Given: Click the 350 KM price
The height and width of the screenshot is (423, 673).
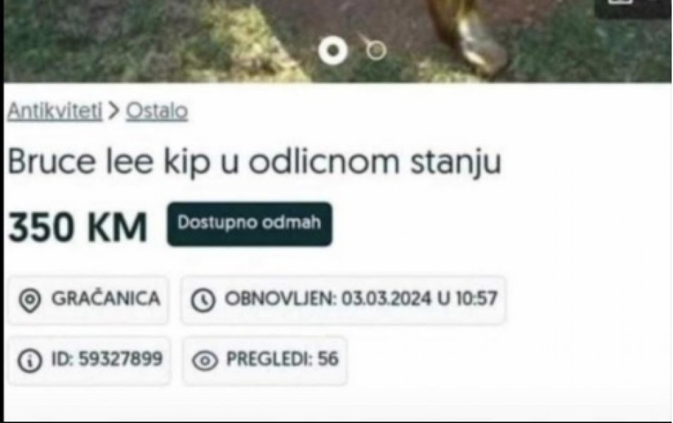Looking at the screenshot, I should (x=78, y=226).
